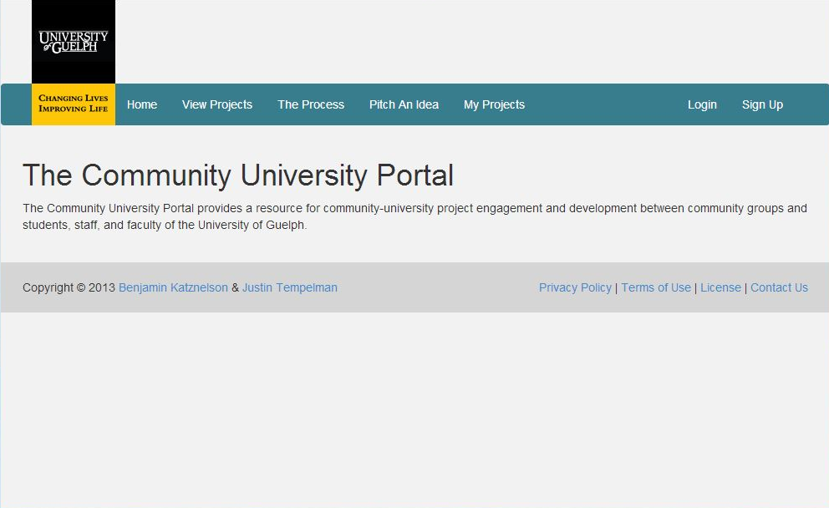Open Benjamin Katznelson's link
Screen dimensions: 829x508
(173, 287)
